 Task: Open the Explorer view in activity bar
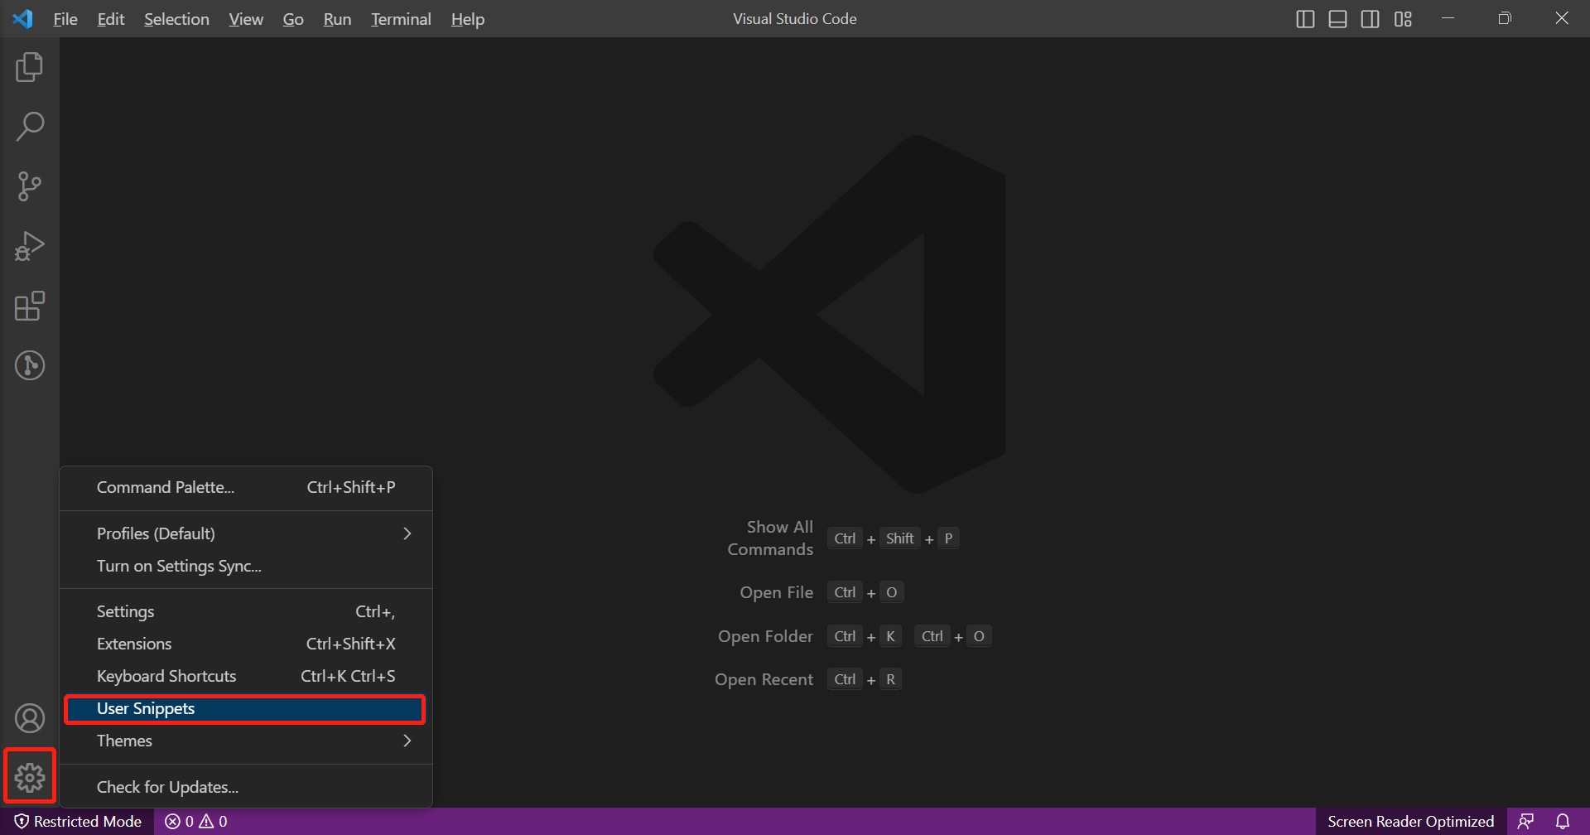click(30, 67)
